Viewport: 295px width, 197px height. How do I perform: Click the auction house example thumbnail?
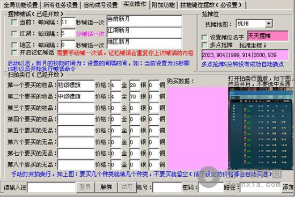261,128
